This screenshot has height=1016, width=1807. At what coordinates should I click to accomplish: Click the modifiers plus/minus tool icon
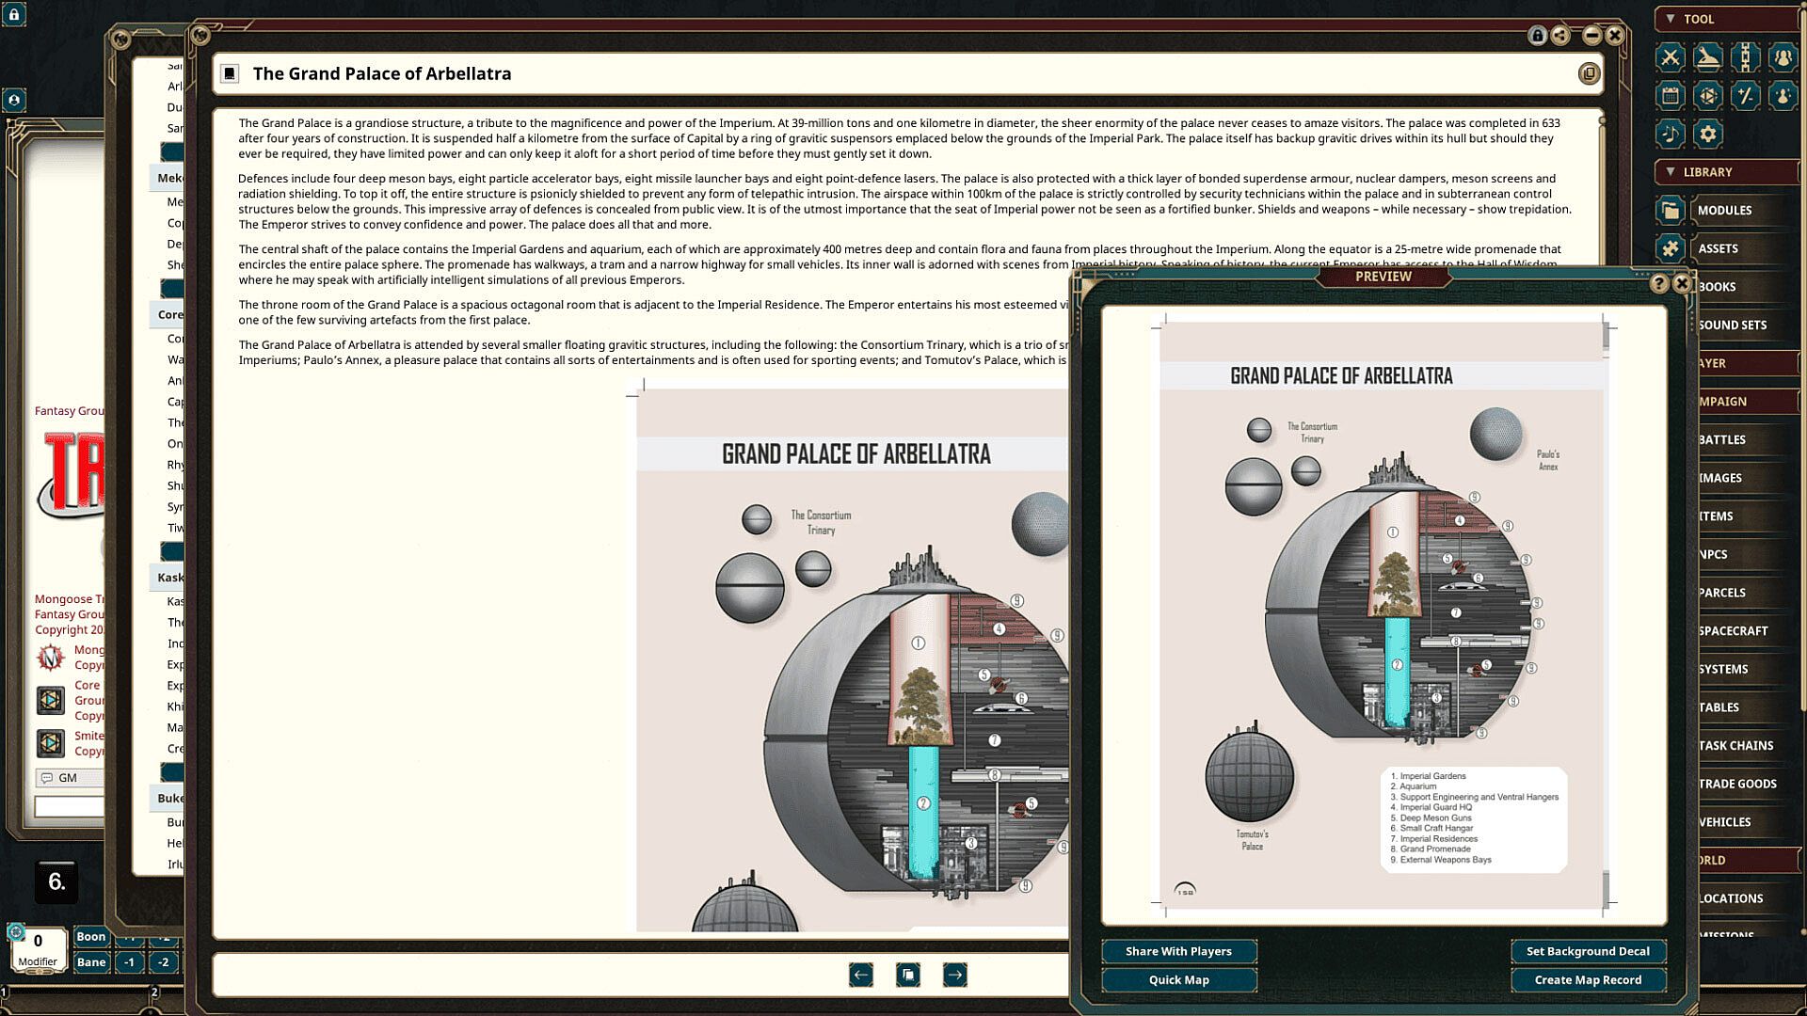1746,96
